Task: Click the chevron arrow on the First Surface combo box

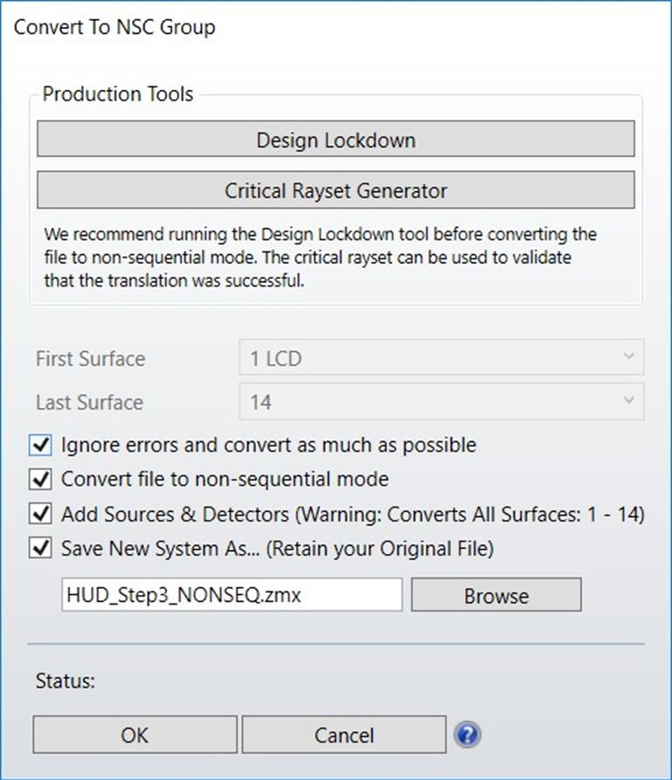Action: (627, 358)
